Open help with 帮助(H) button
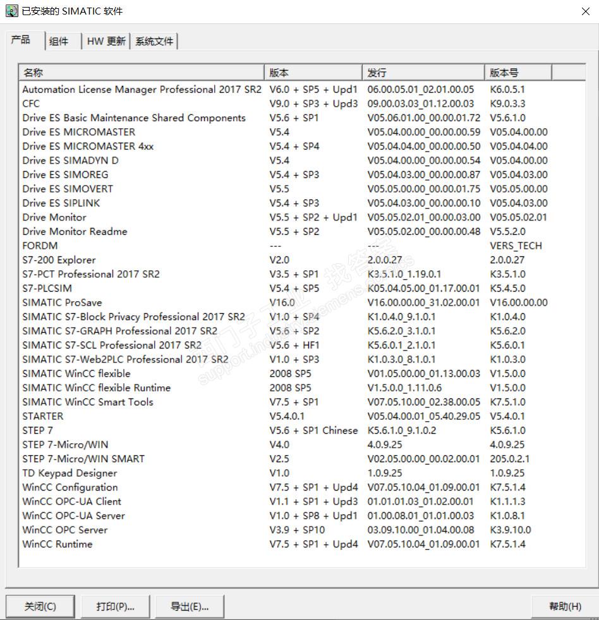This screenshot has width=599, height=620. click(x=565, y=606)
